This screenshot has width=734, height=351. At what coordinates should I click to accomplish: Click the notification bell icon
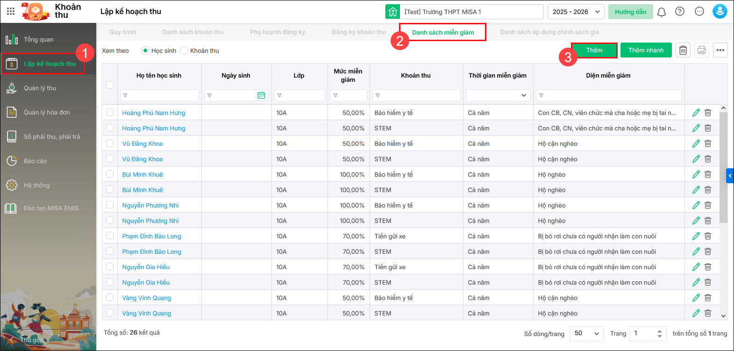point(661,12)
